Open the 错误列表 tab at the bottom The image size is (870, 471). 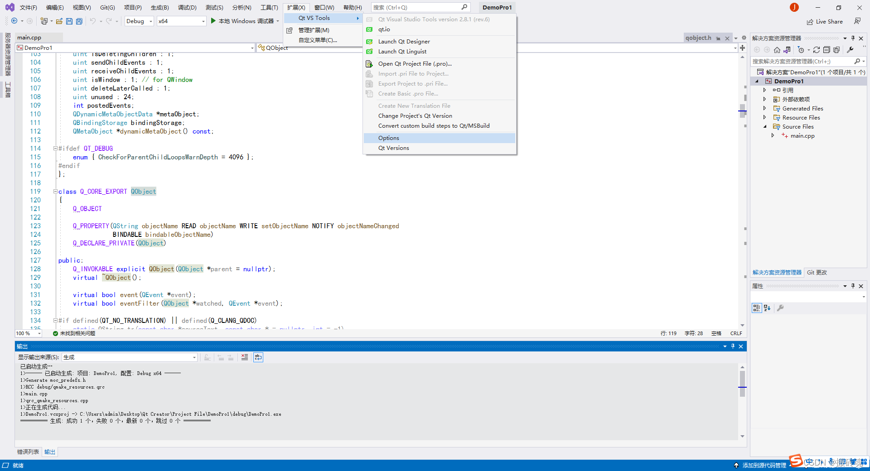[x=28, y=452]
